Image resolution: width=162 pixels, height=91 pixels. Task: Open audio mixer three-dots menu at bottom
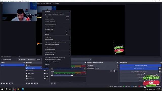55,83
